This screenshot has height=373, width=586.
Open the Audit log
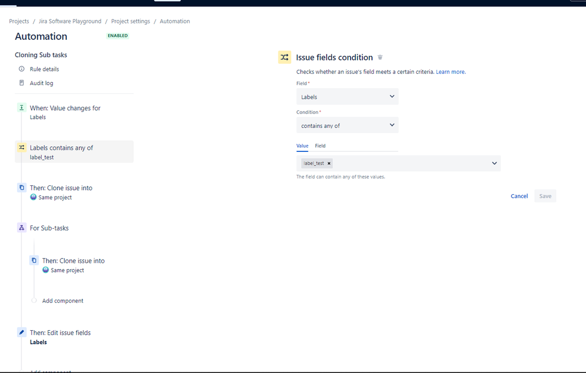pyautogui.click(x=42, y=83)
